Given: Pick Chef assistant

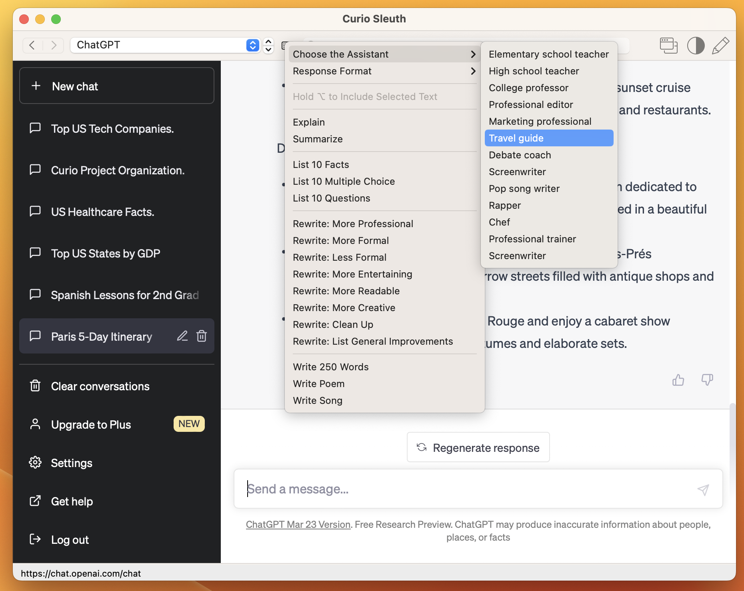Looking at the screenshot, I should [x=549, y=222].
